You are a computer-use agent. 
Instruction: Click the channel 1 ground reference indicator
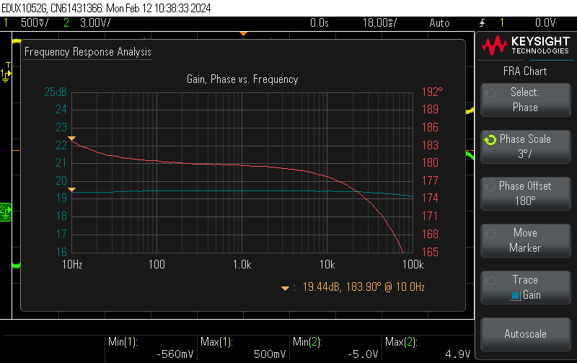pos(6,72)
